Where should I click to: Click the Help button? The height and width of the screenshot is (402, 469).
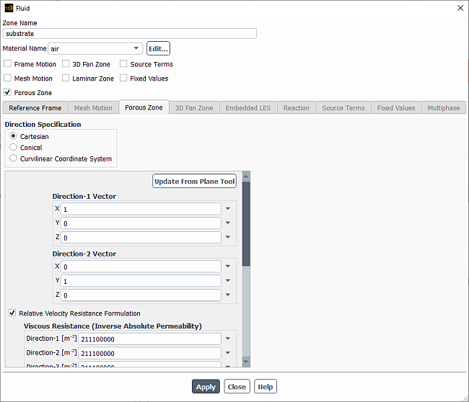(266, 386)
